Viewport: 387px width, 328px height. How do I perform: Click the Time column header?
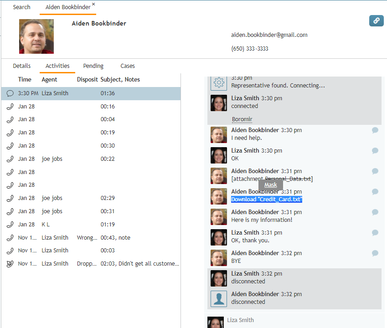point(25,79)
